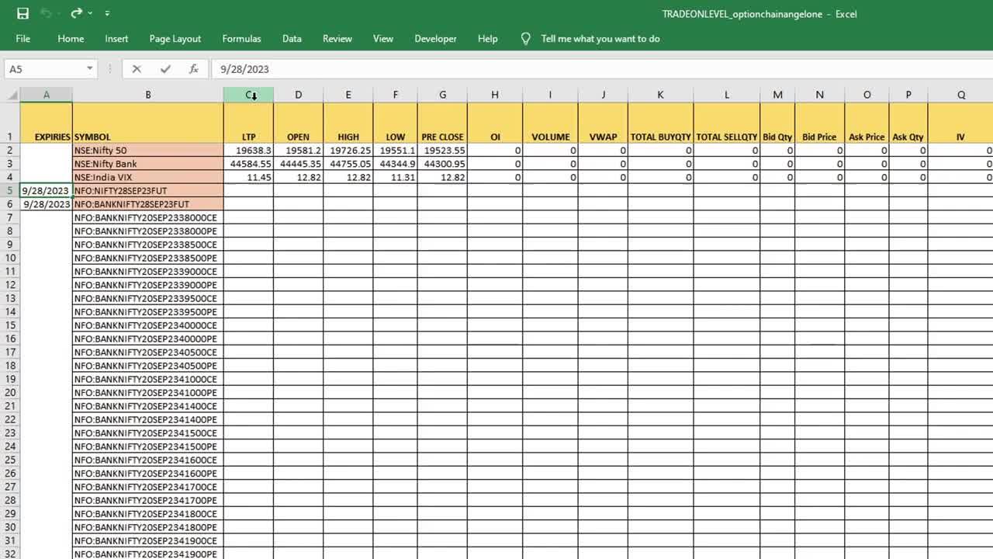The image size is (993, 559).
Task: Select cell A6 with date 9/28/2023
Action: 46,204
